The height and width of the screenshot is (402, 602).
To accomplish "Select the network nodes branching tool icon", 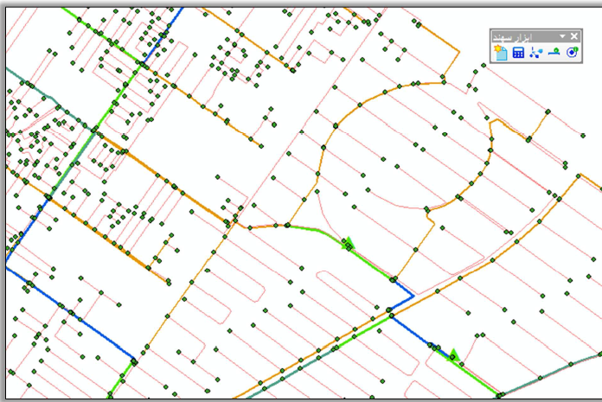I will pos(536,53).
